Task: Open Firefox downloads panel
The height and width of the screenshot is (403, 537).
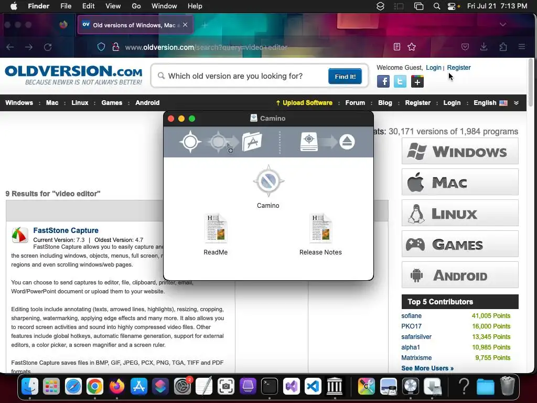Action: [x=484, y=47]
